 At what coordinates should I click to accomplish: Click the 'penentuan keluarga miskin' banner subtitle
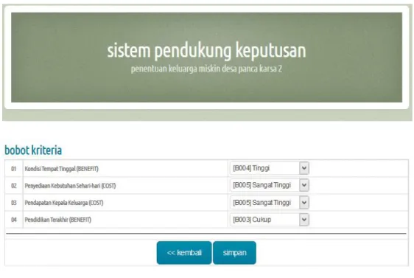click(206, 69)
